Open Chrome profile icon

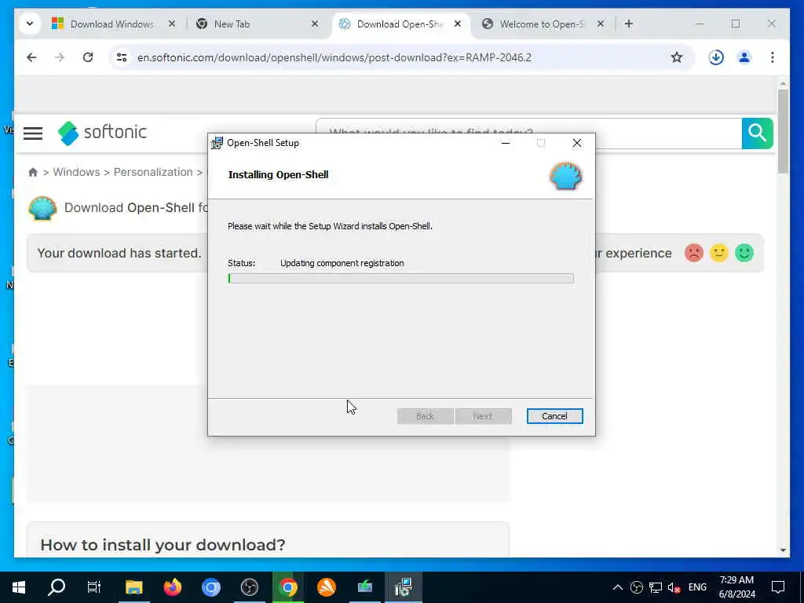[744, 57]
